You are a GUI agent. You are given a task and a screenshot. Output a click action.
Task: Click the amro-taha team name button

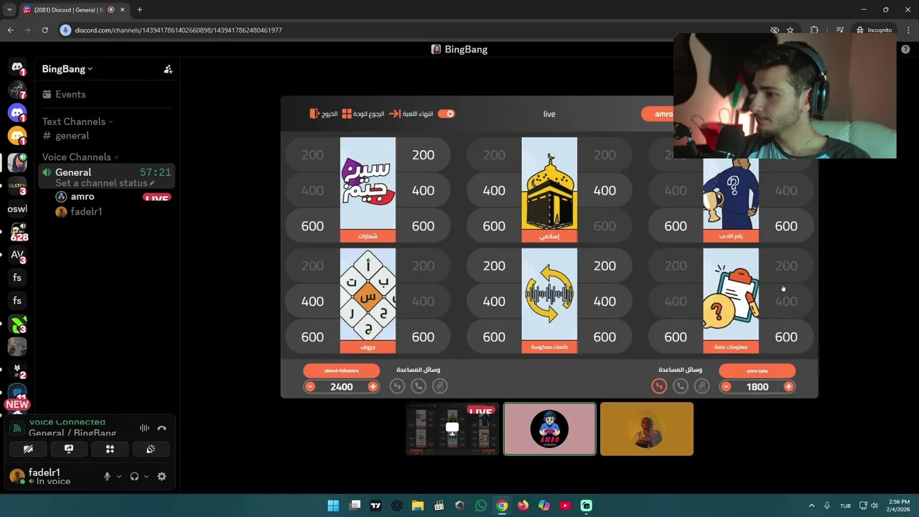click(757, 371)
